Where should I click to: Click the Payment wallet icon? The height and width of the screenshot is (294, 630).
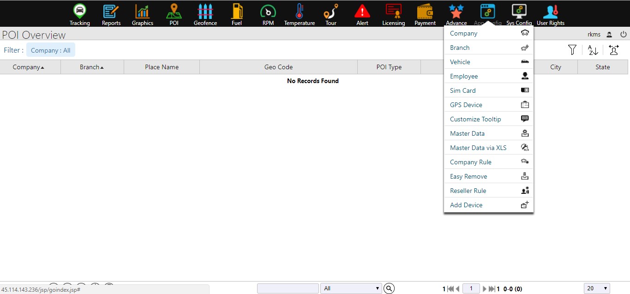425,12
